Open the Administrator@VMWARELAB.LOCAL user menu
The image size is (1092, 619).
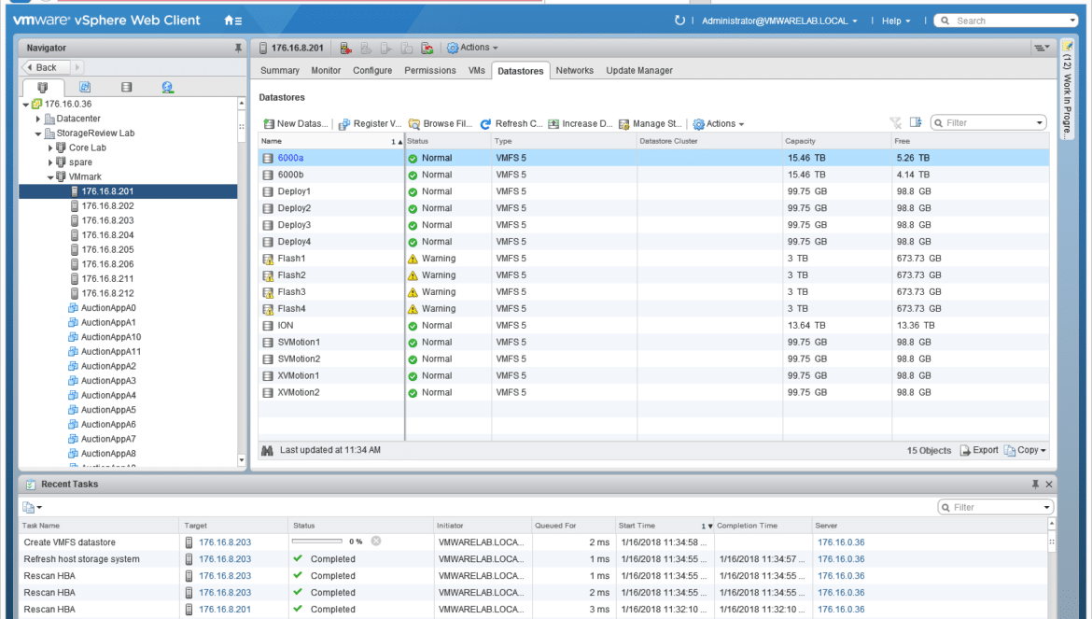[x=779, y=21]
